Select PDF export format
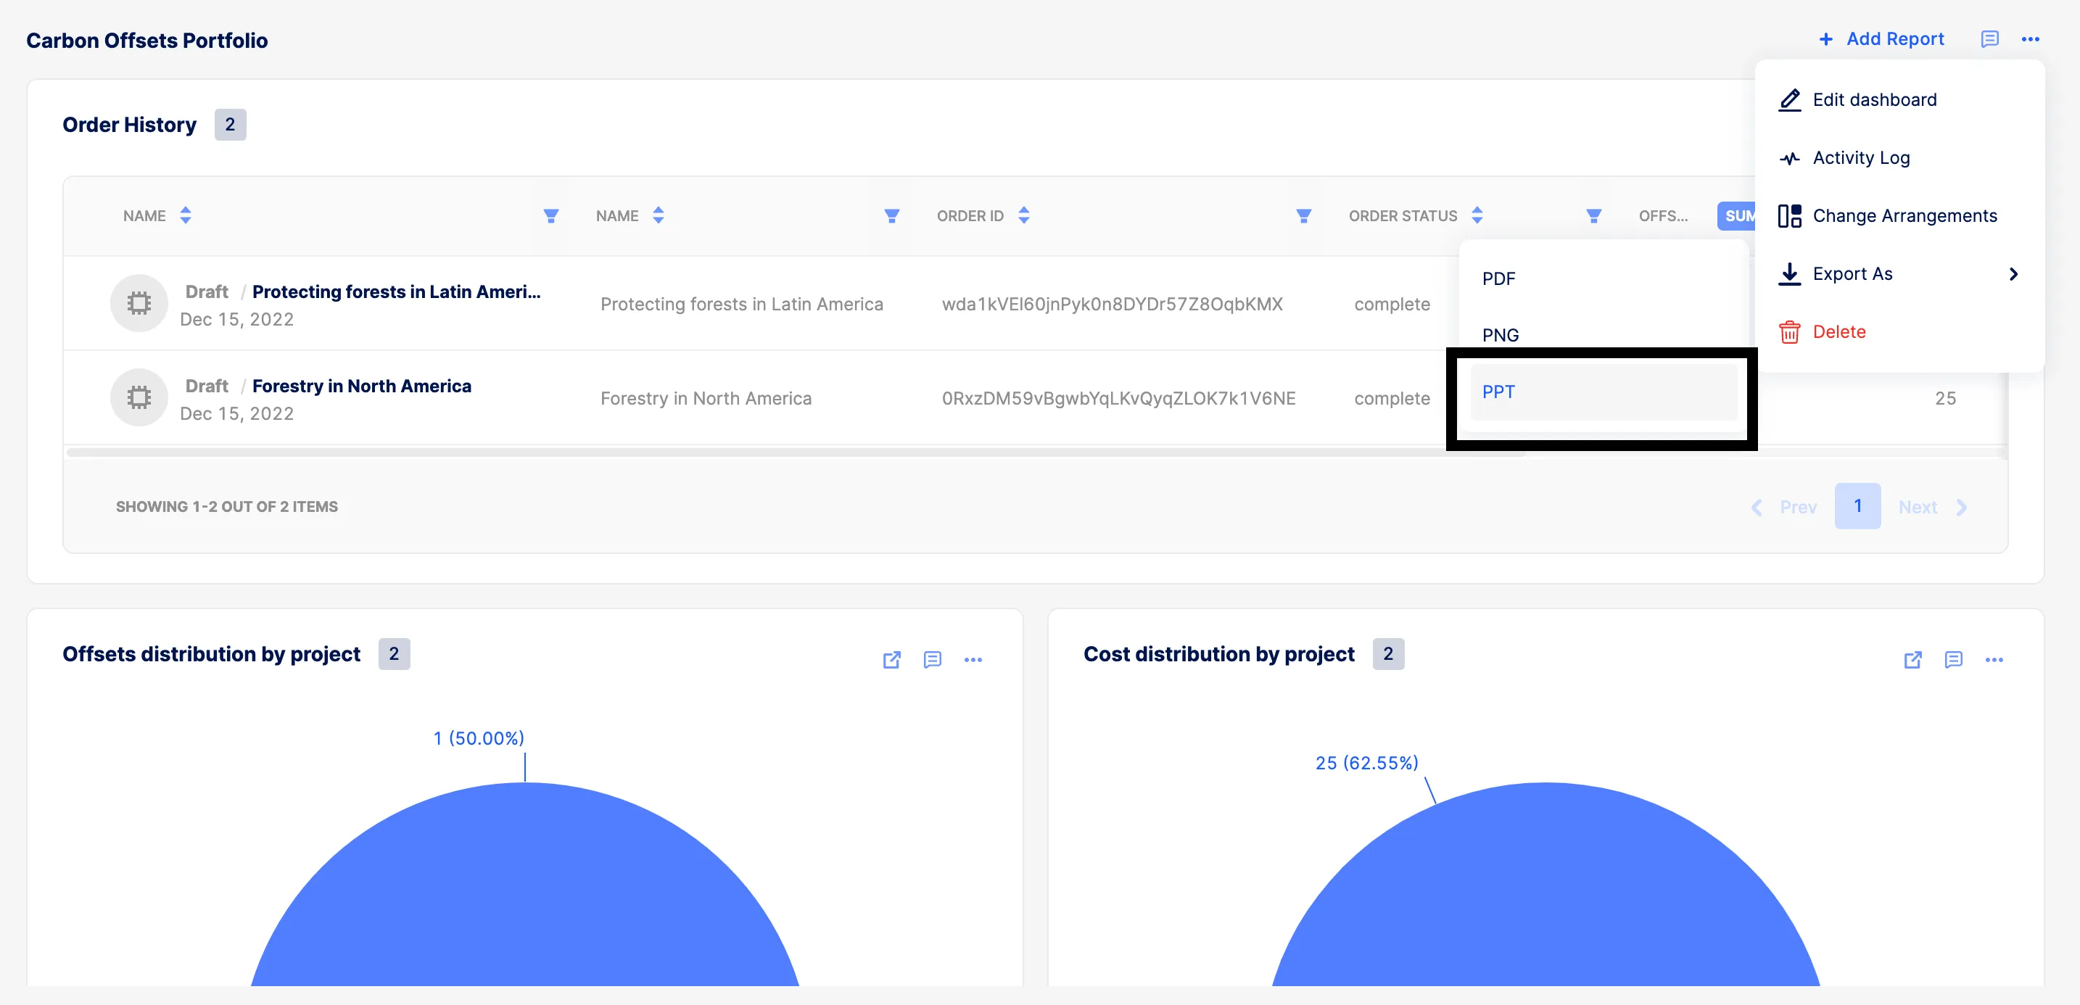Screen dimensions: 2080x1005 coord(1498,278)
